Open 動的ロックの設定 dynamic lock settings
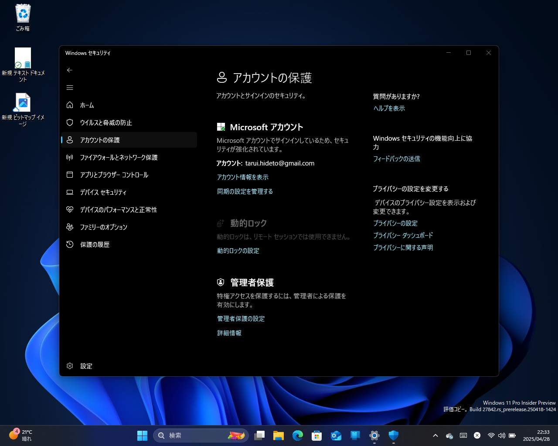558x446 pixels. tap(238, 250)
